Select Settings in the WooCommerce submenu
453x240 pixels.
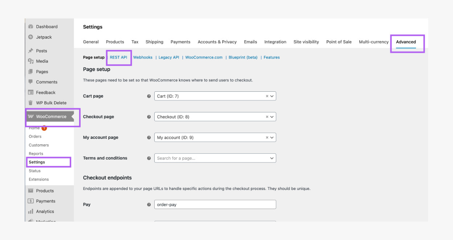point(37,162)
